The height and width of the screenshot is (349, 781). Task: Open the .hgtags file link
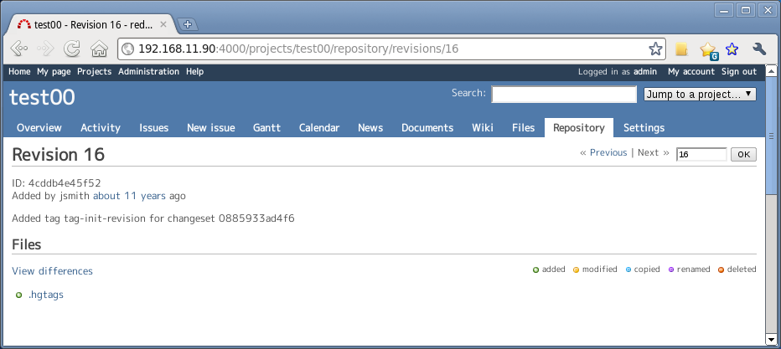pos(46,295)
